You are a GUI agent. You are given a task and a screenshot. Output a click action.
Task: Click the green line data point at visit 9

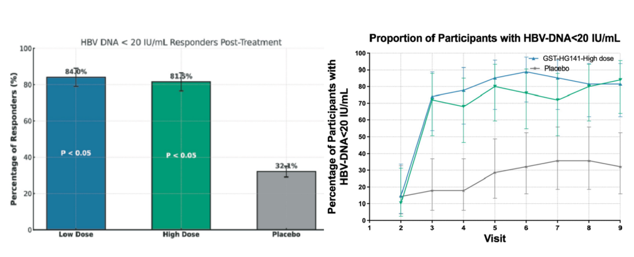point(620,79)
